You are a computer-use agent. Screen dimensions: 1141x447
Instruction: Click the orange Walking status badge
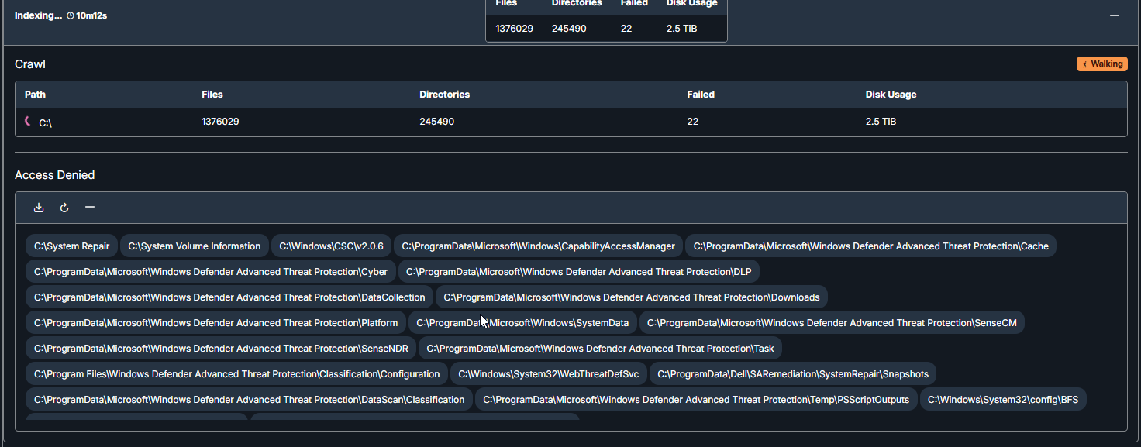point(1101,64)
